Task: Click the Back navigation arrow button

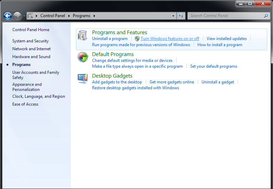Action: point(8,16)
